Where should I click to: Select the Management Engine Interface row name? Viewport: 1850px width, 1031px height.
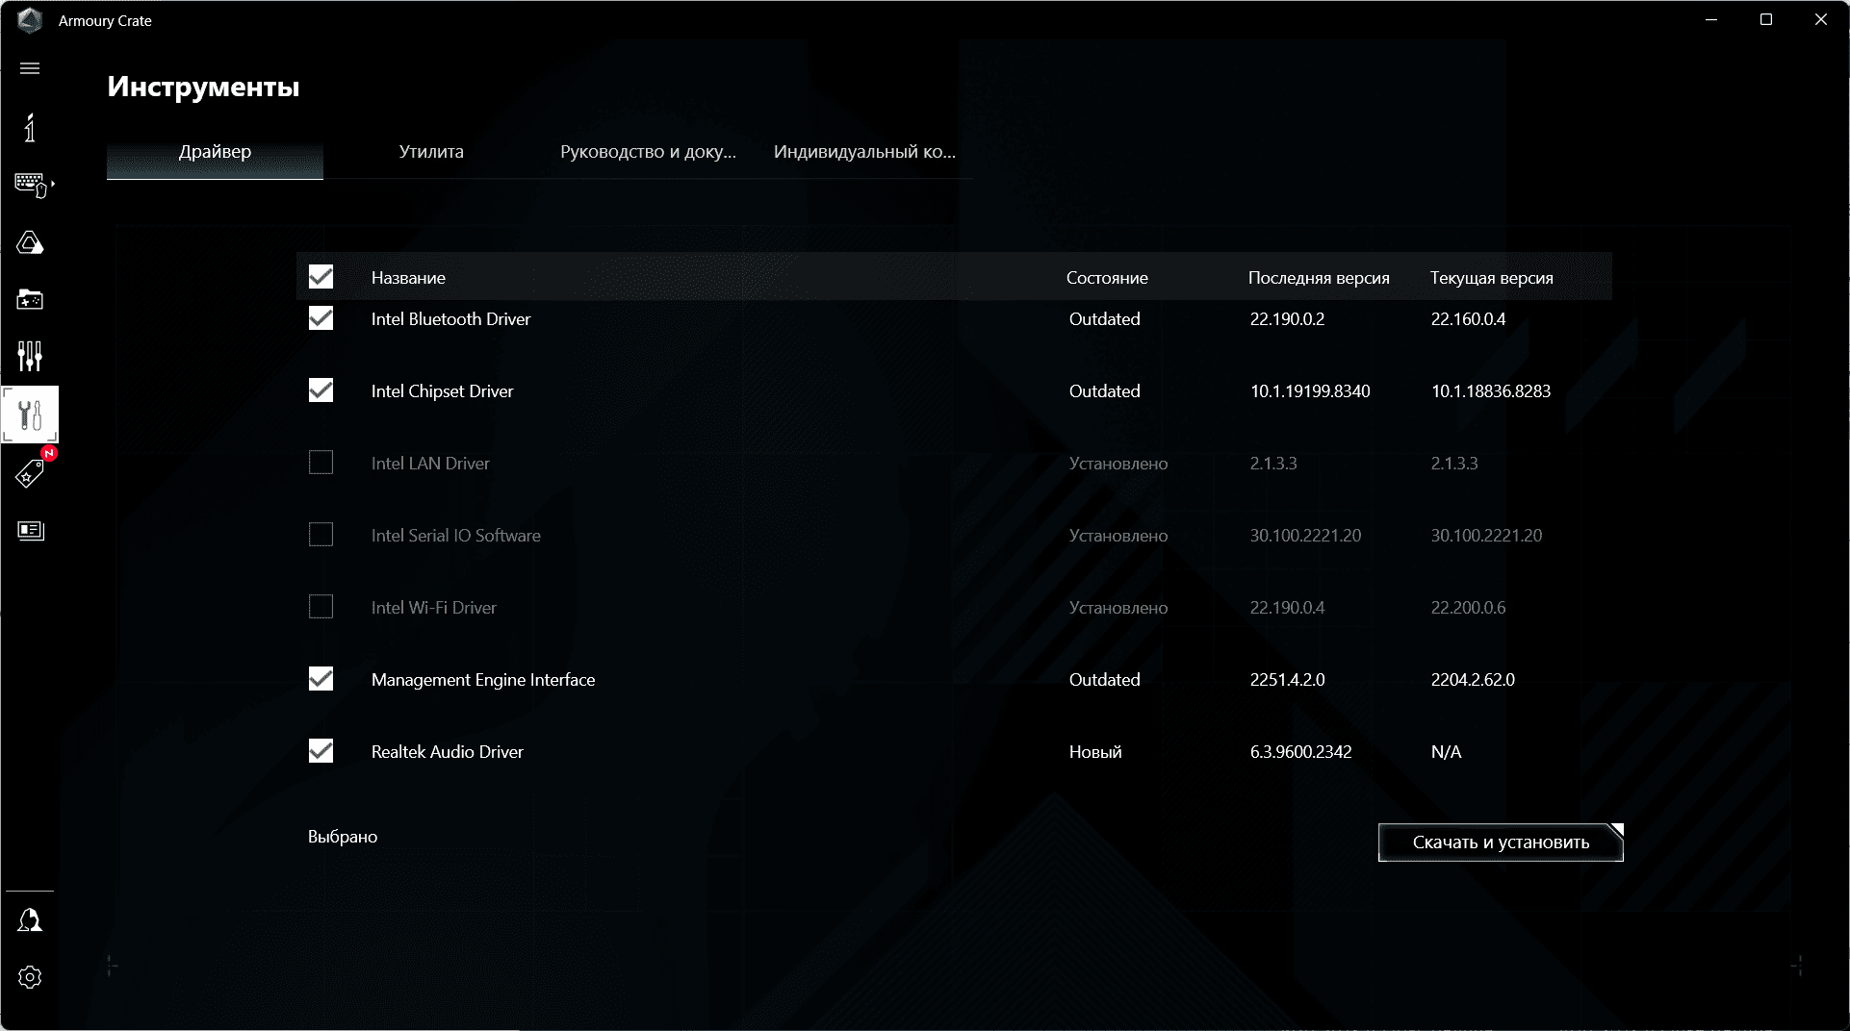[x=483, y=680]
